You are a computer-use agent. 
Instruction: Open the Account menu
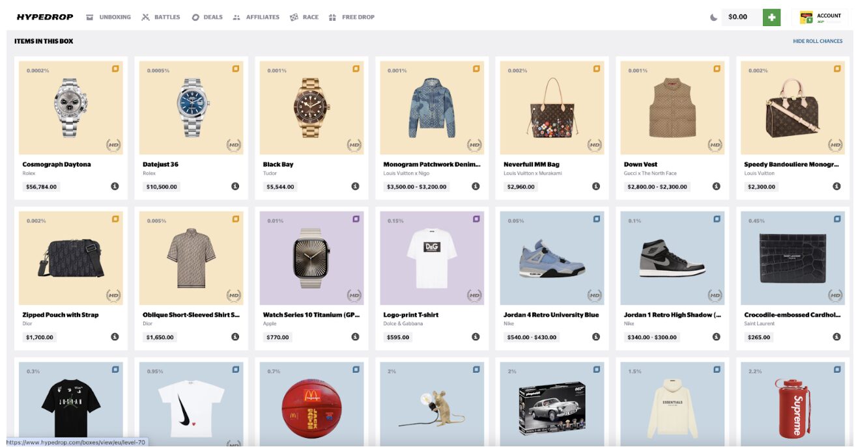coord(820,17)
